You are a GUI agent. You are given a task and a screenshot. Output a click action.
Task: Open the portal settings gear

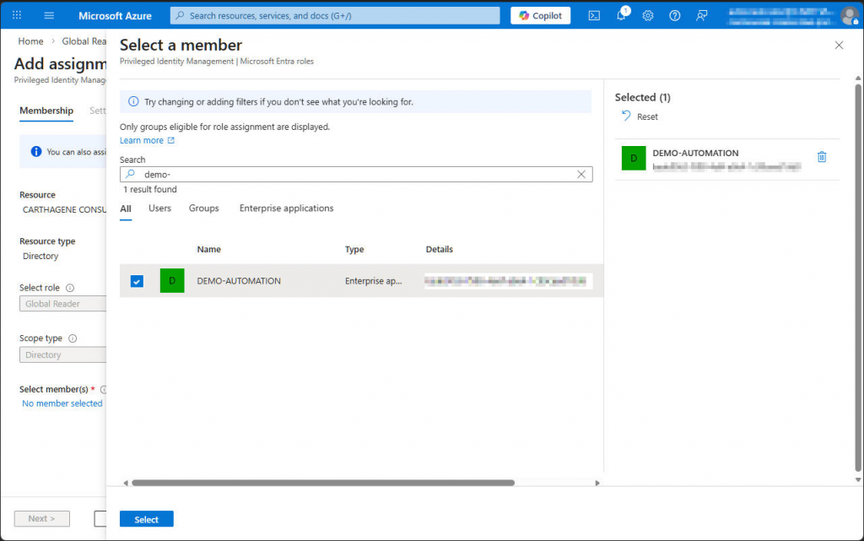(x=647, y=14)
